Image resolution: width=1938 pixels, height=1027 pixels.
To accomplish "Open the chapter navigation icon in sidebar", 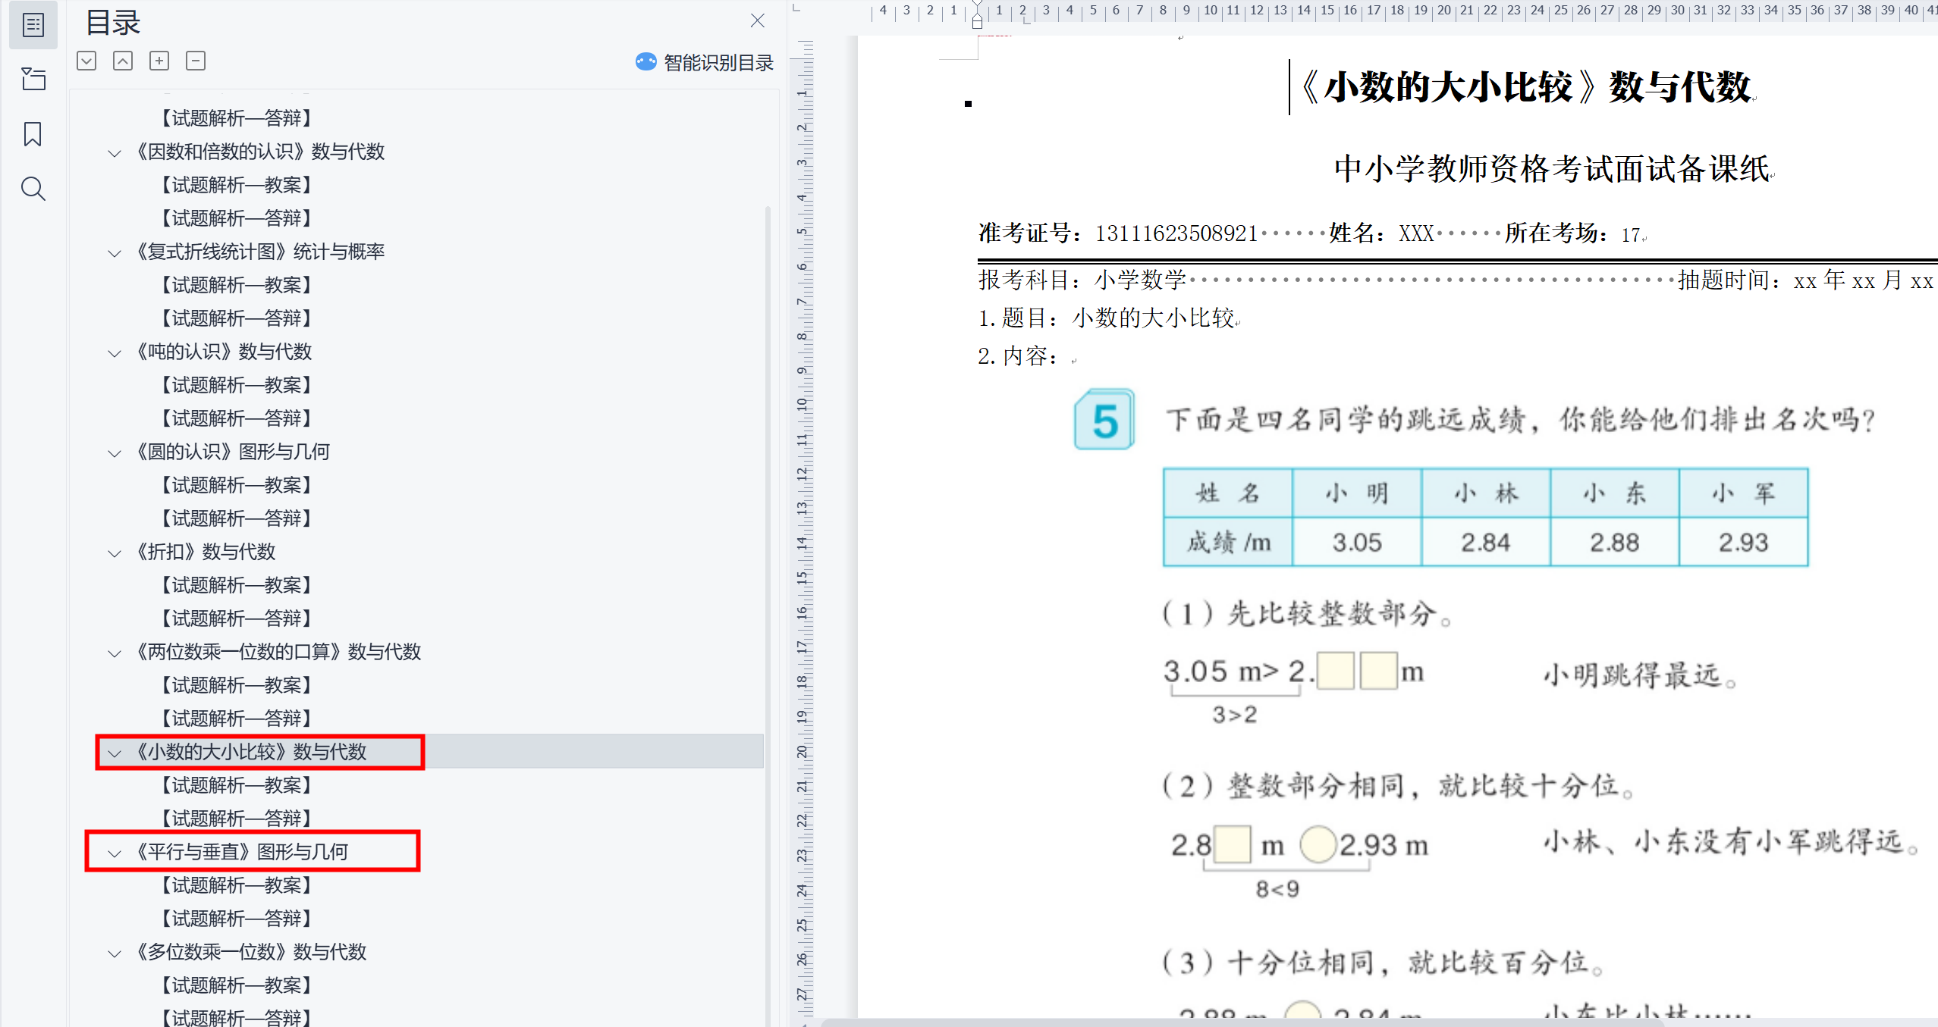I will 33,79.
